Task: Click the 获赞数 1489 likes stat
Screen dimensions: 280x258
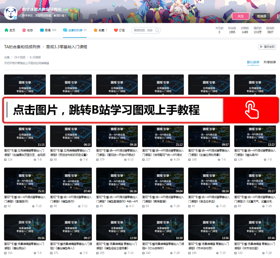Action: pos(245,30)
